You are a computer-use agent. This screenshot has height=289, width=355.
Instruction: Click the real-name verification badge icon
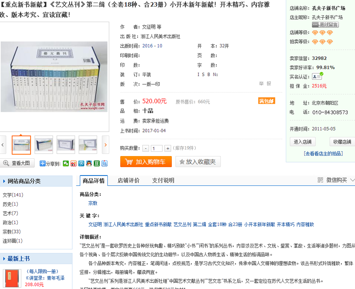(x=317, y=76)
